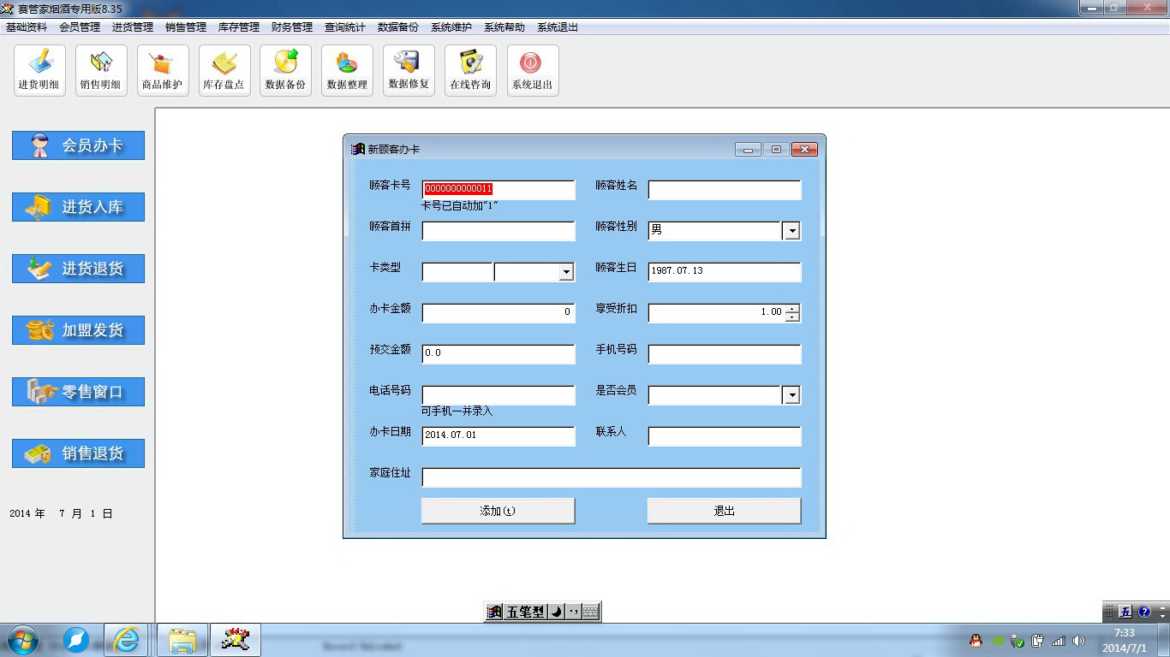Click the 退出 button in the dialog
The width and height of the screenshot is (1170, 657).
[724, 511]
